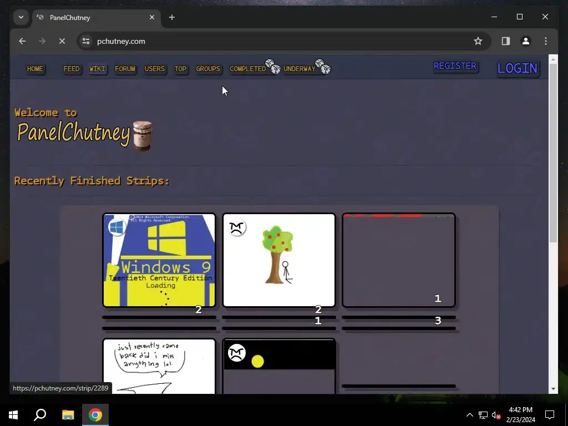Click Chrome icon in taskbar
This screenshot has height=426, width=568.
coord(95,415)
